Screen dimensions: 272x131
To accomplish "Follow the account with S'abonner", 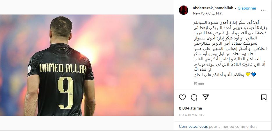I will (247, 8).
